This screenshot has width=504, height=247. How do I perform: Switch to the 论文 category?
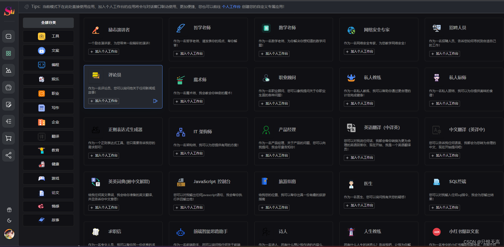(x=48, y=193)
